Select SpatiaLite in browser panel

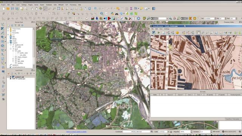(15, 65)
